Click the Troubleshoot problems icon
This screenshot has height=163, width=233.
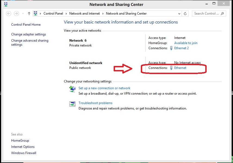(x=72, y=104)
